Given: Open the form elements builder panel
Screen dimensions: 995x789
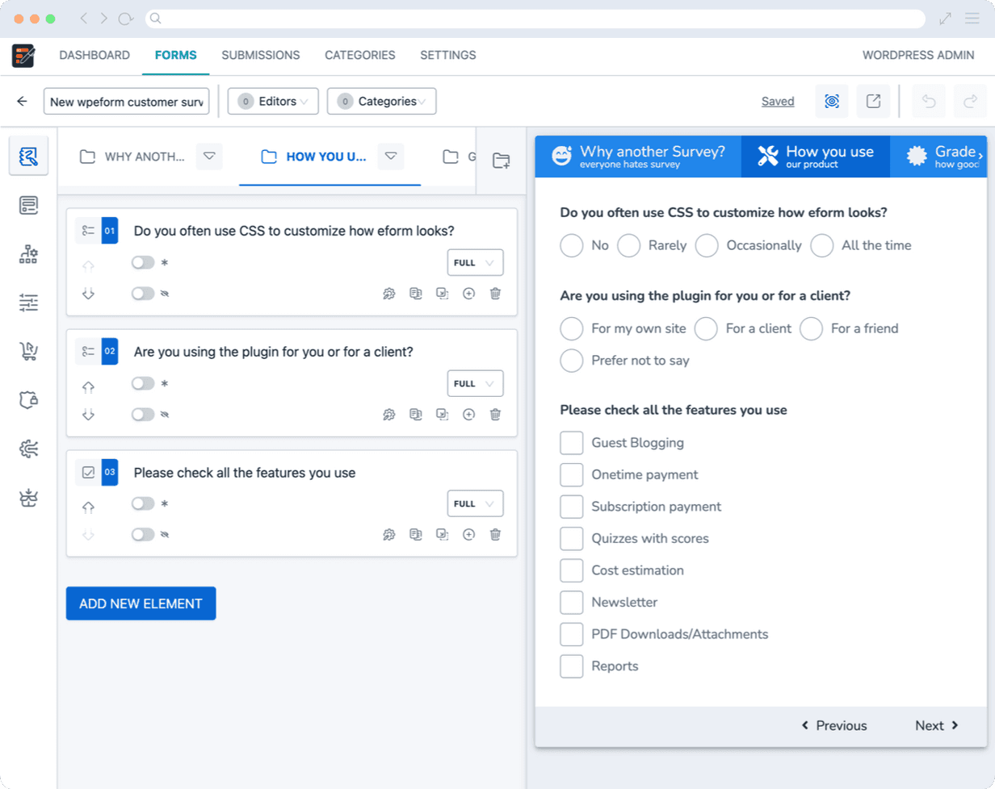Looking at the screenshot, I should [x=28, y=157].
